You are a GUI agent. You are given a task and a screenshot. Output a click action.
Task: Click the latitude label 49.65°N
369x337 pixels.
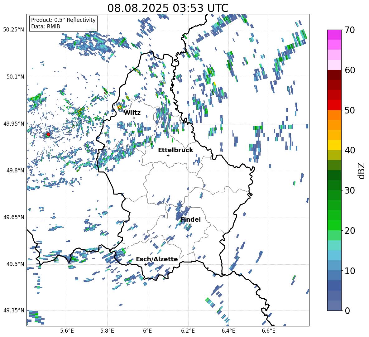[x=14, y=217]
